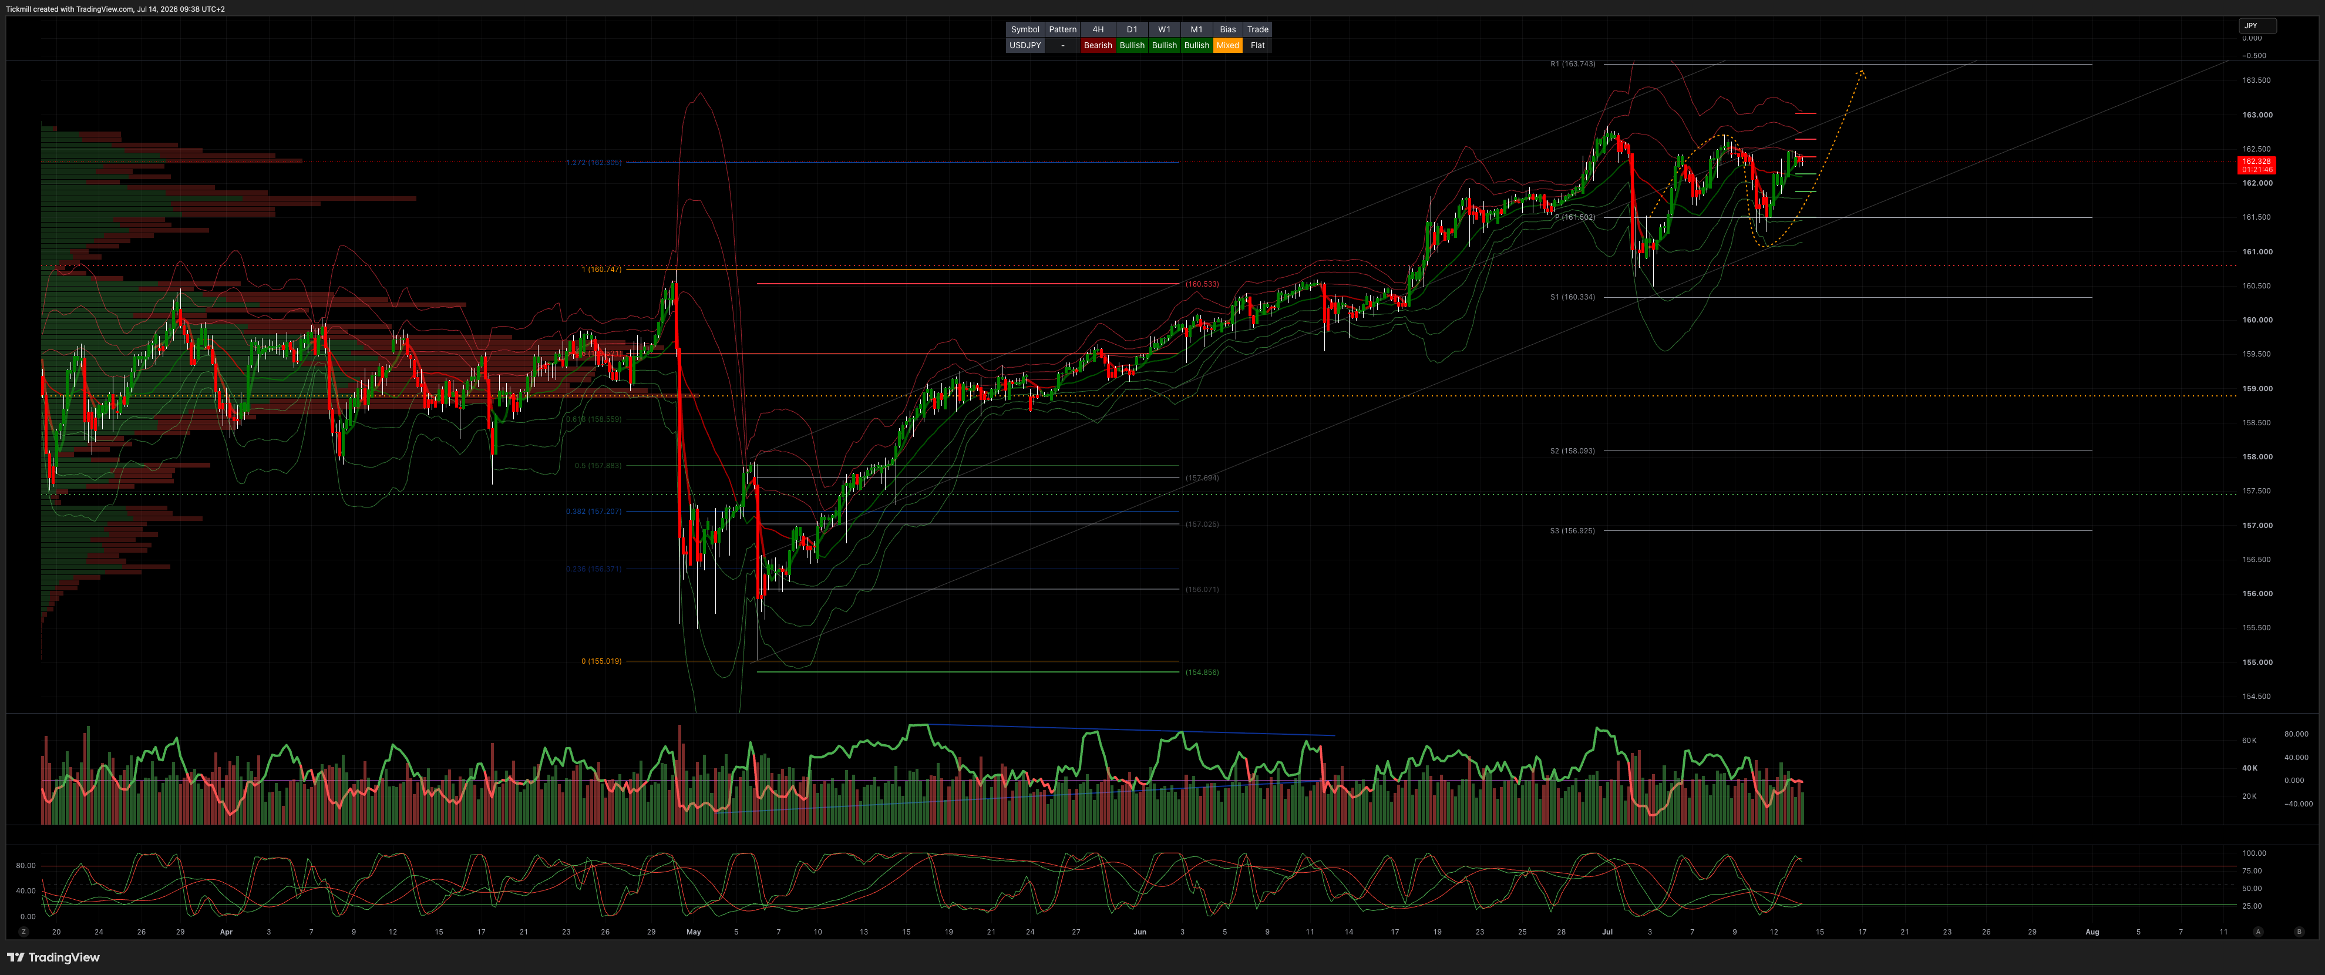Click the red Bearish 4H cell
Viewport: 2325px width, 975px height.
tap(1098, 45)
